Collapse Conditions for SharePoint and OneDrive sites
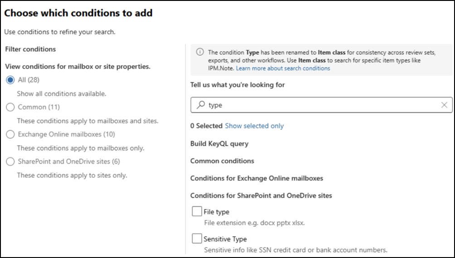 261,195
